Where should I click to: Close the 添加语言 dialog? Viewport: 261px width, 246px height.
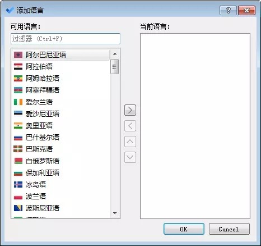[246, 10]
